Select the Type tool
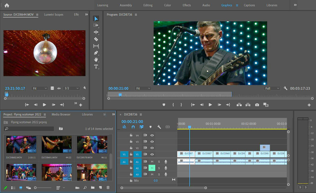The height and width of the screenshot is (193, 316). pos(96,67)
